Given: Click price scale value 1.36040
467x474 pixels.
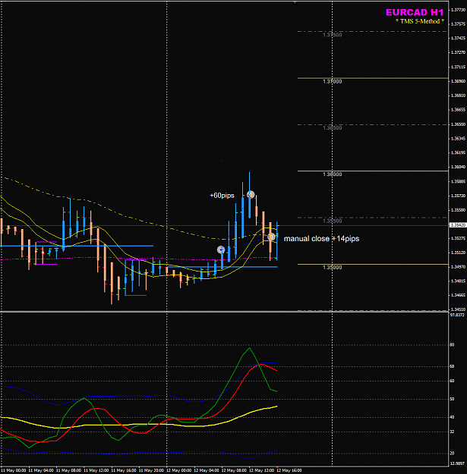Looking at the screenshot, I should point(458,167).
